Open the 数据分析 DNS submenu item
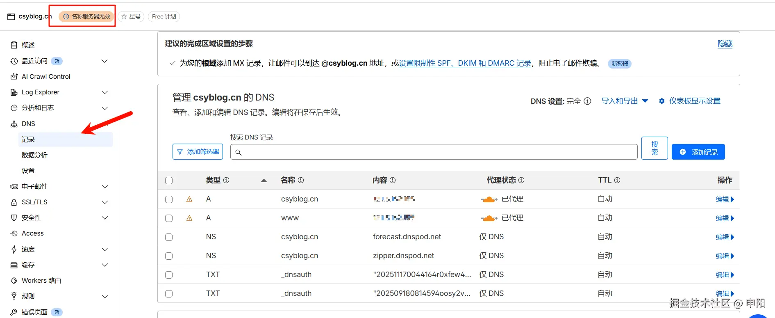Viewport: 775px width, 318px height. pyautogui.click(x=34, y=155)
